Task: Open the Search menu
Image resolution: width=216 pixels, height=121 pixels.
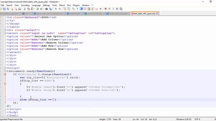Action: click(9, 5)
